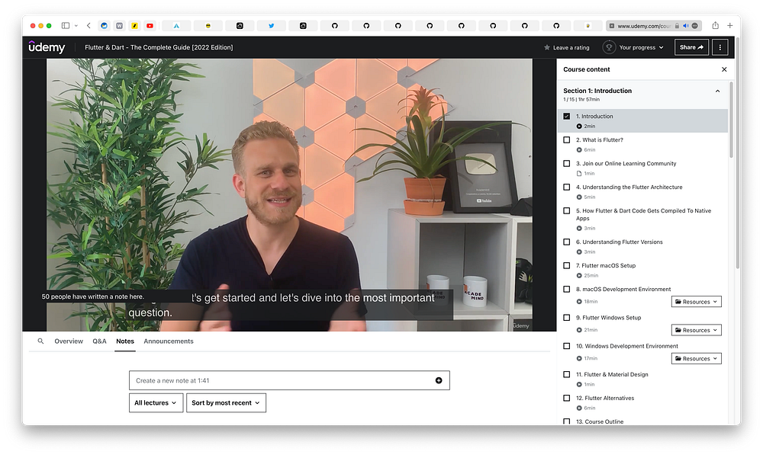Open the blue pinned tab

[x=104, y=26]
